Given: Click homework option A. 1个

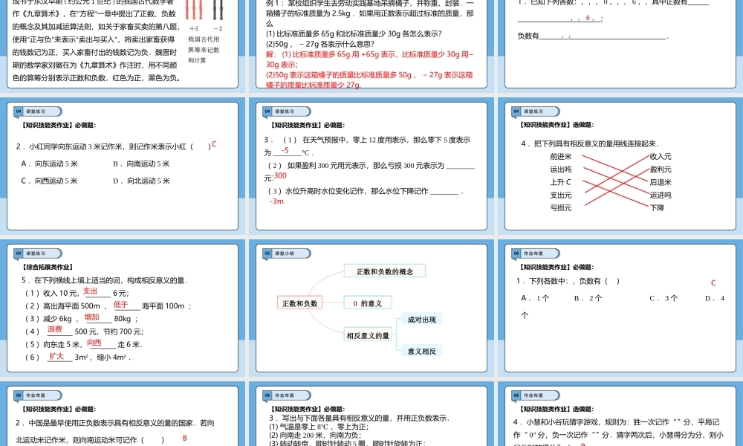Looking at the screenshot, I should pyautogui.click(x=536, y=298).
